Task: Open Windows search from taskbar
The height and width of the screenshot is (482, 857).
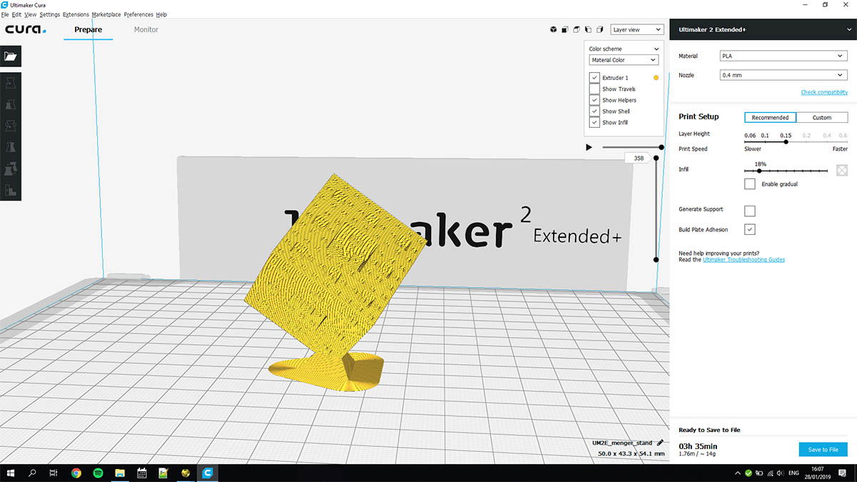Action: (x=33, y=473)
